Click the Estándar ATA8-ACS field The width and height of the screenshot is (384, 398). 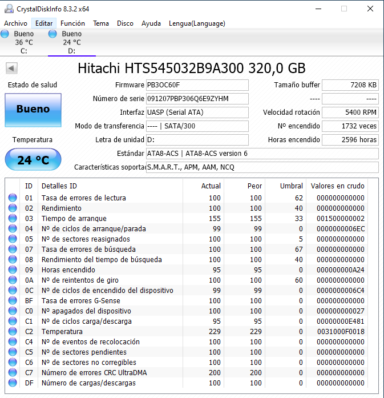click(262, 154)
